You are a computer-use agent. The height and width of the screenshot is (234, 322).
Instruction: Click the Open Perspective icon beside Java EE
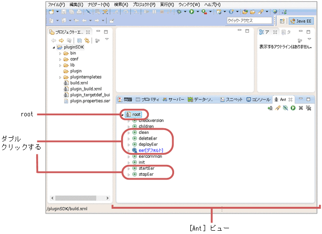pos(282,21)
